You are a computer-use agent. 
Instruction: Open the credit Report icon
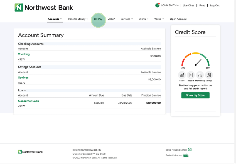point(191,75)
